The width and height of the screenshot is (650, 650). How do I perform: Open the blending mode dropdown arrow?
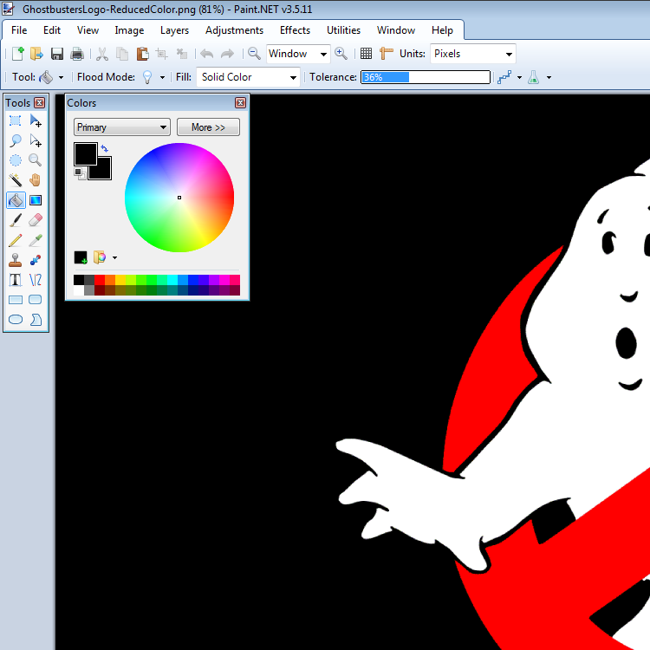(x=549, y=77)
